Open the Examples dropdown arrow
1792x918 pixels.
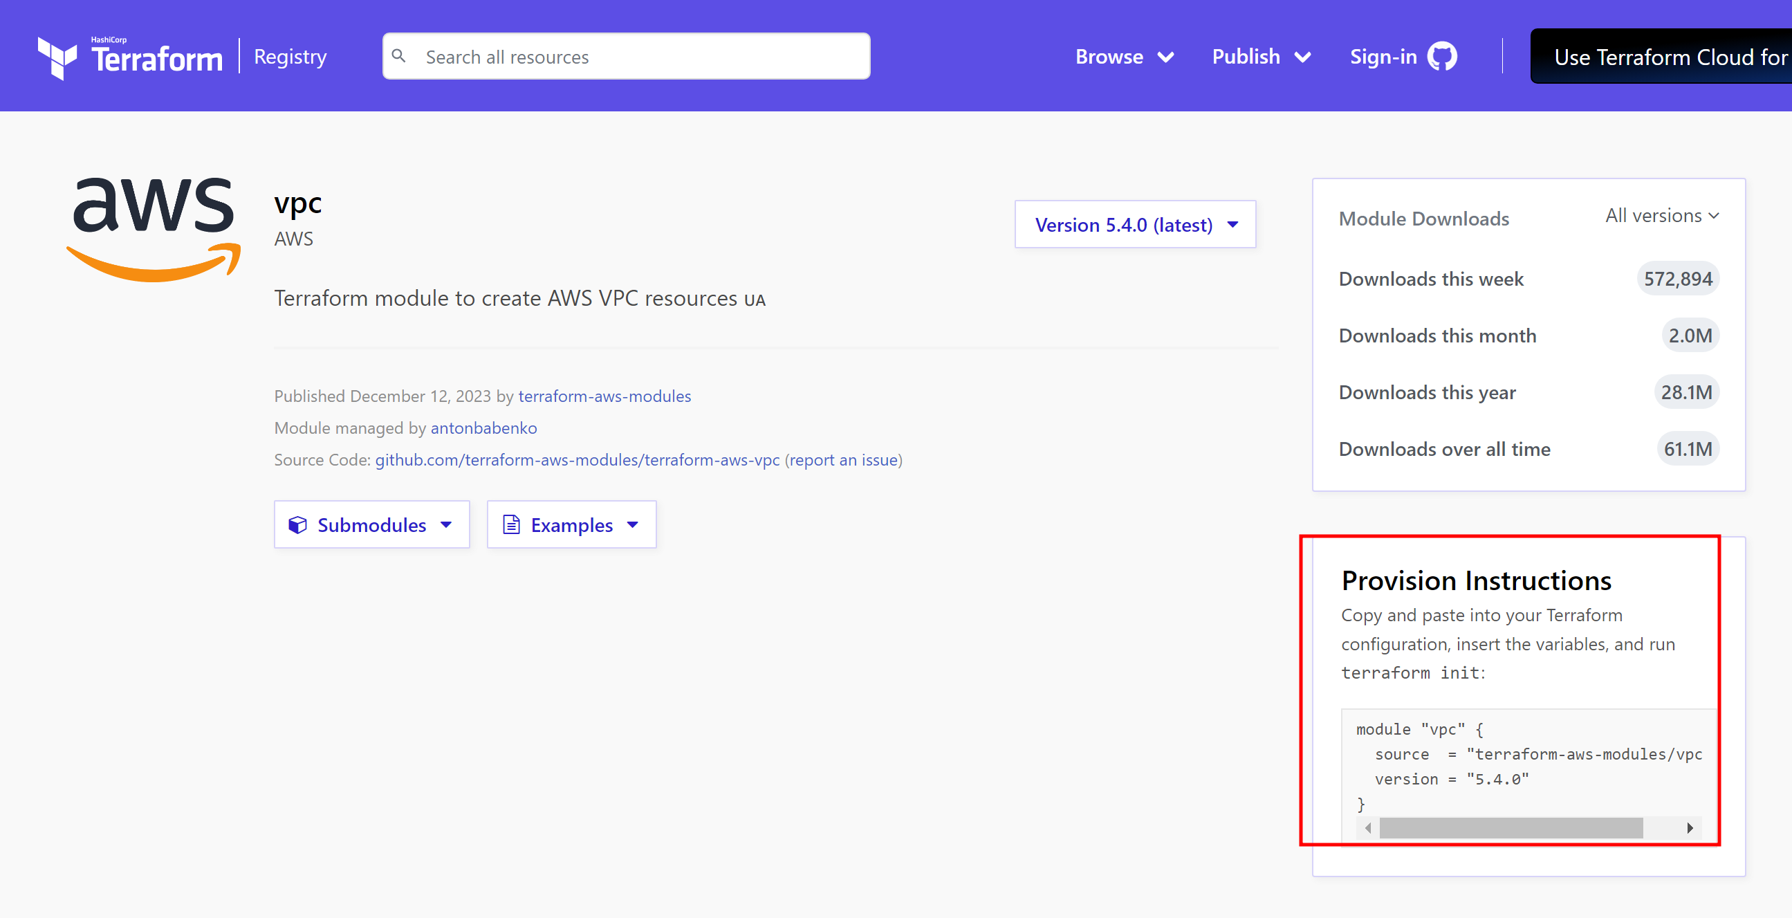632,525
